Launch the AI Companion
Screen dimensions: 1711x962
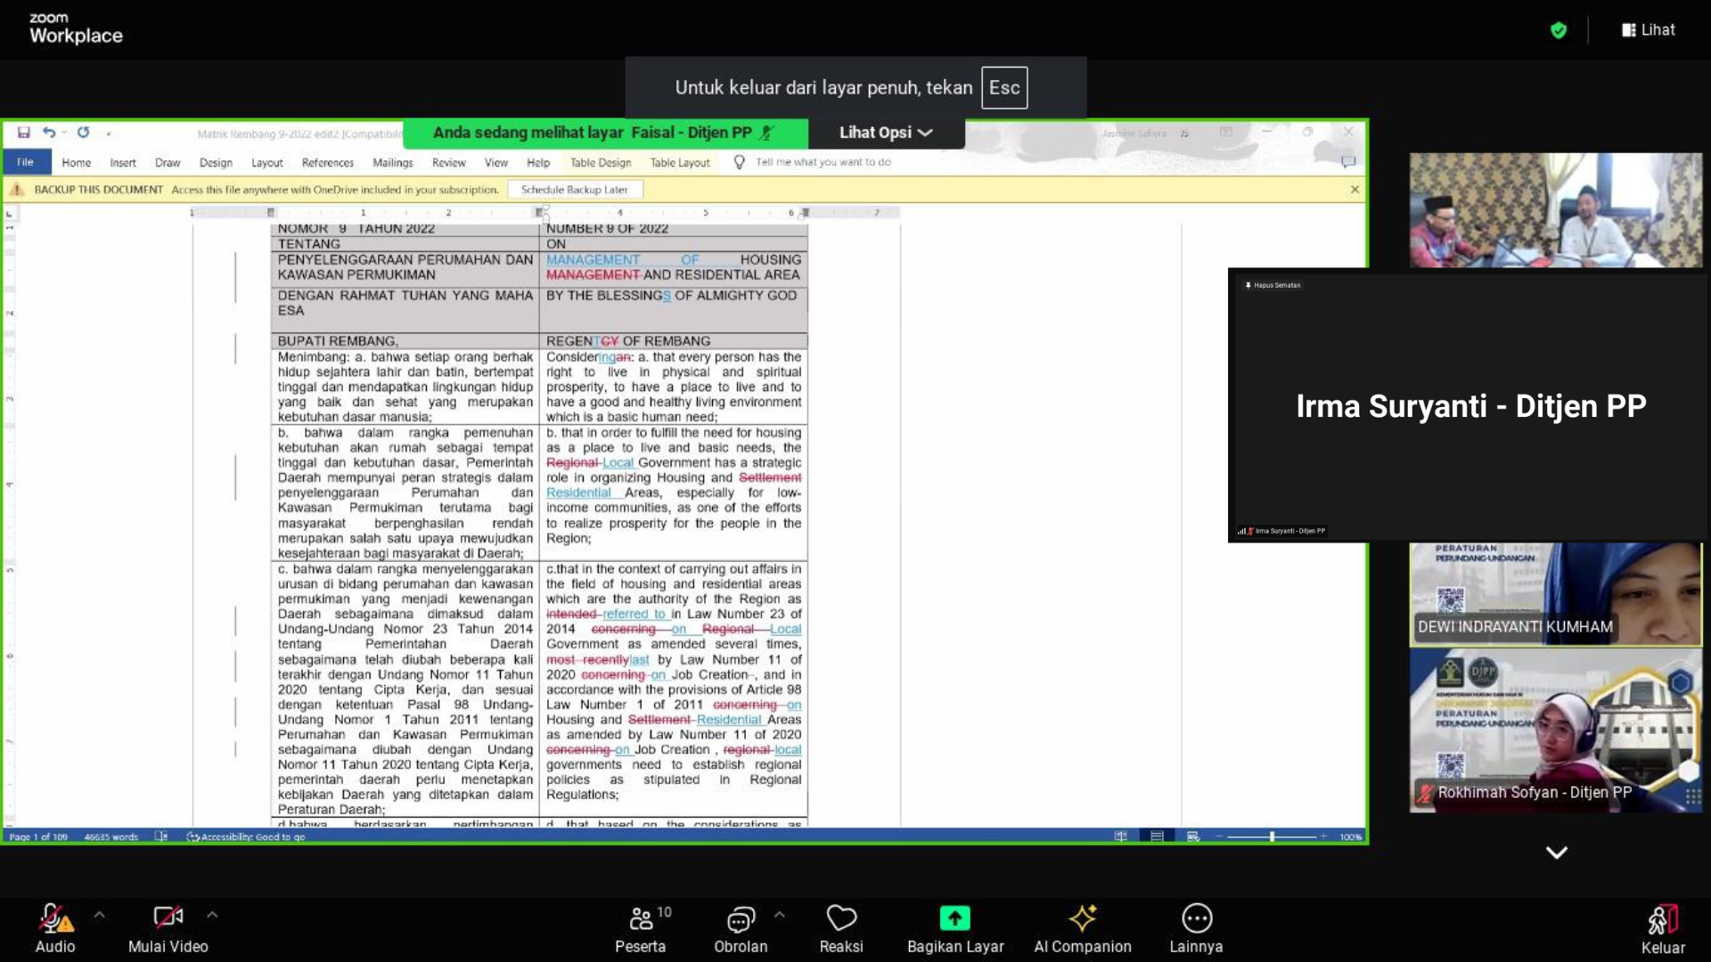[1083, 928]
